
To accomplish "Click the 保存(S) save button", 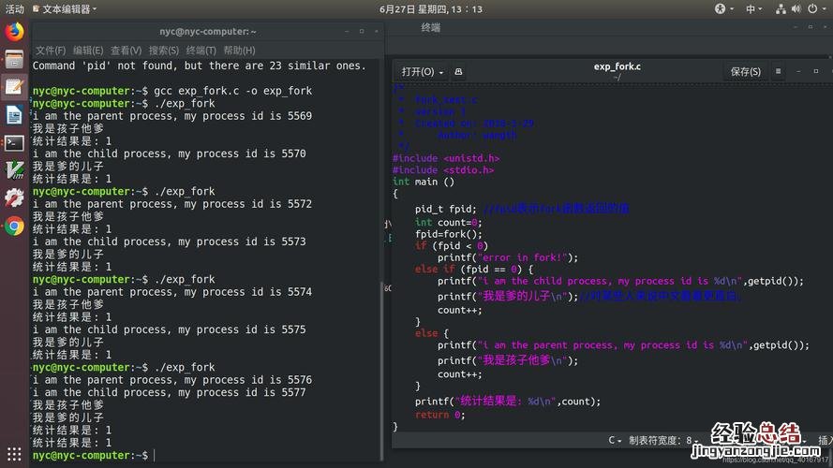I will pos(745,71).
